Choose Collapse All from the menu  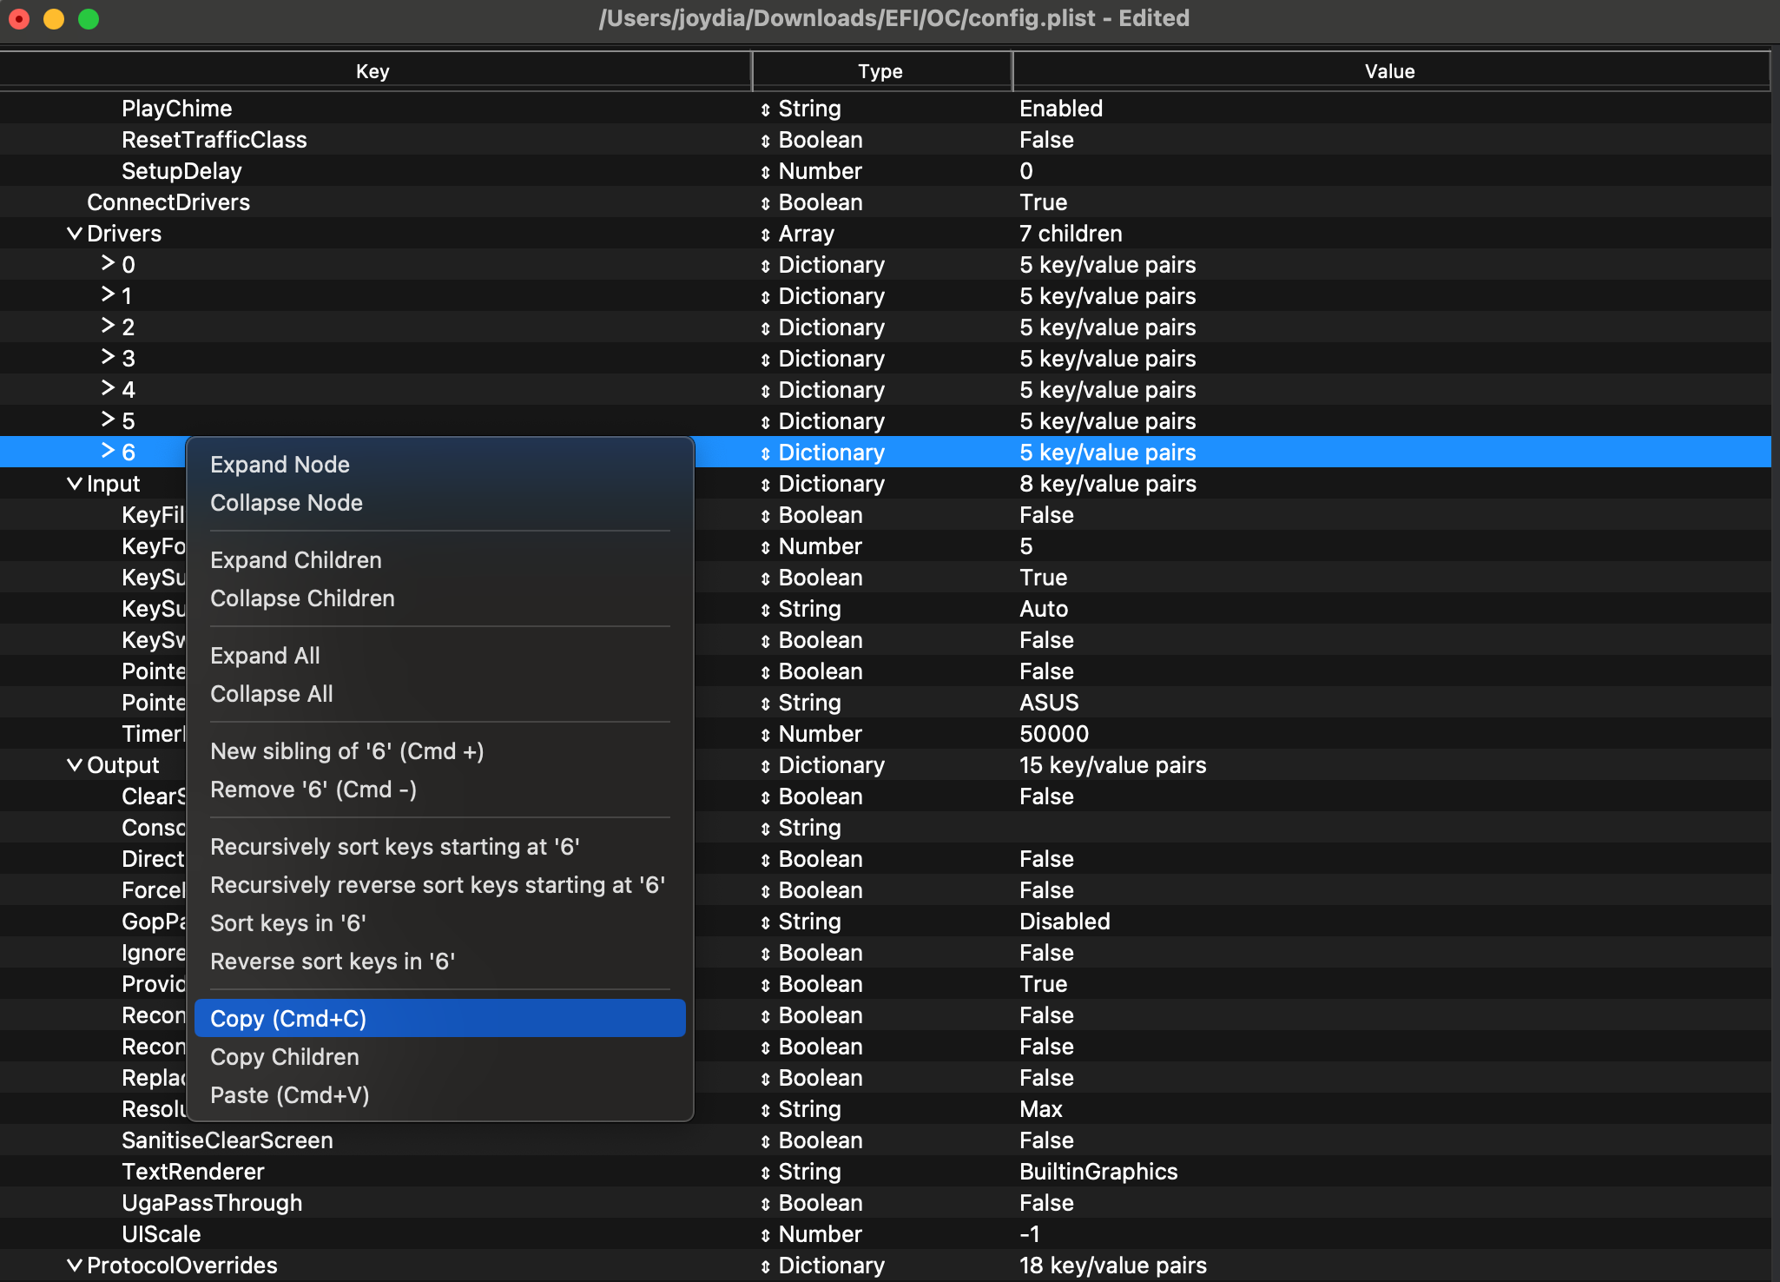[x=439, y=694]
